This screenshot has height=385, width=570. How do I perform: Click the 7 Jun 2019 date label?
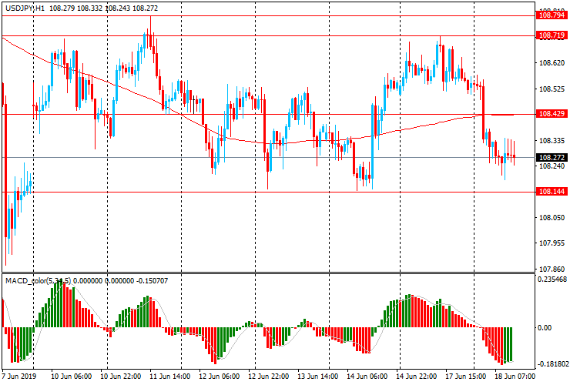point(19,376)
